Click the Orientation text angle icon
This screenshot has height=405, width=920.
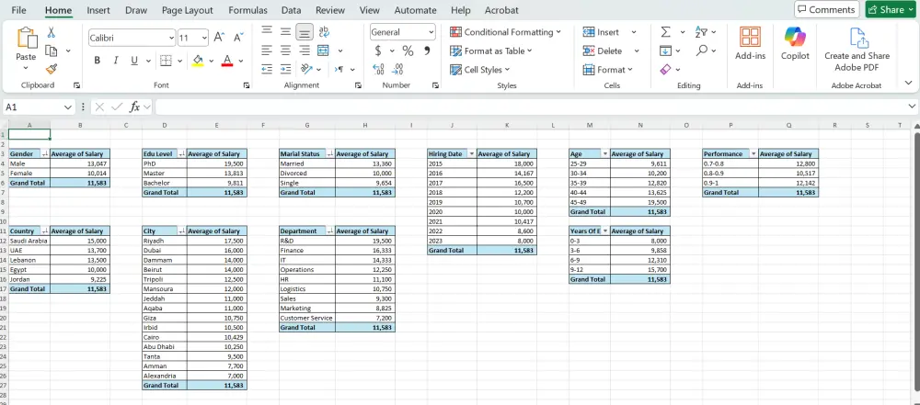point(306,69)
